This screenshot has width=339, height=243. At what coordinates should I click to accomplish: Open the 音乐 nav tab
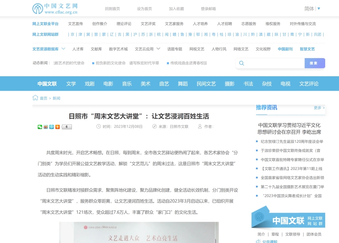[x=127, y=84]
